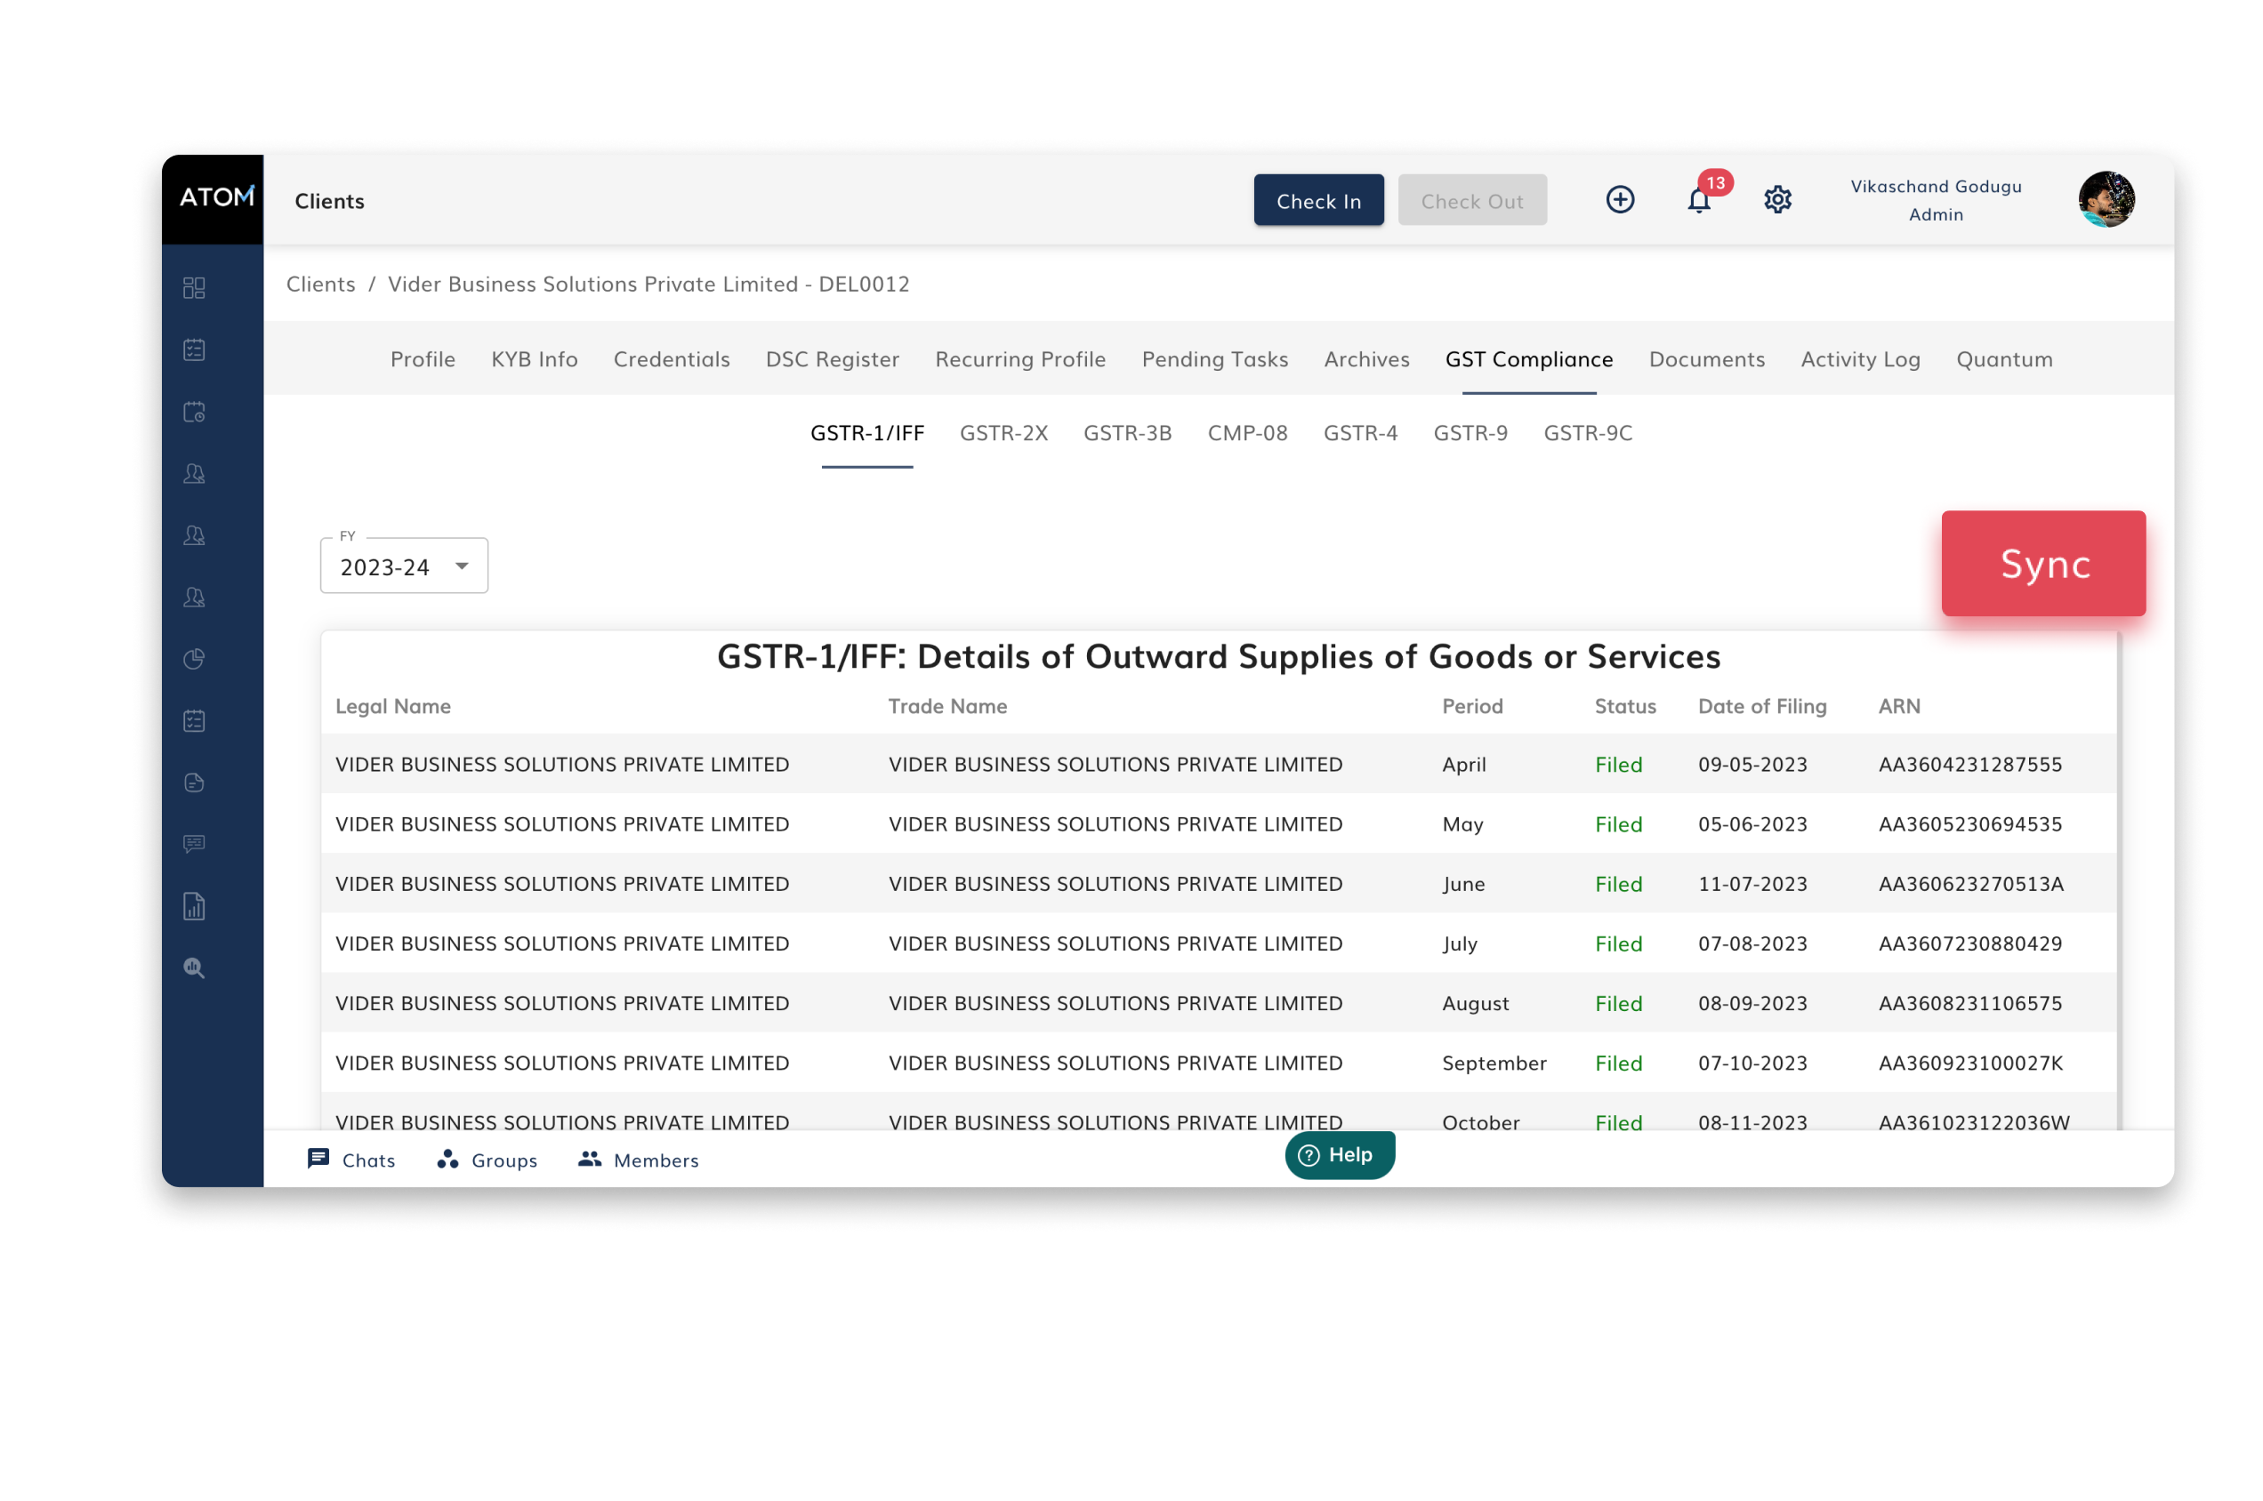2263x1501 pixels.
Task: Open the upper checklist-calendar icon below dashboard
Action: coord(195,350)
